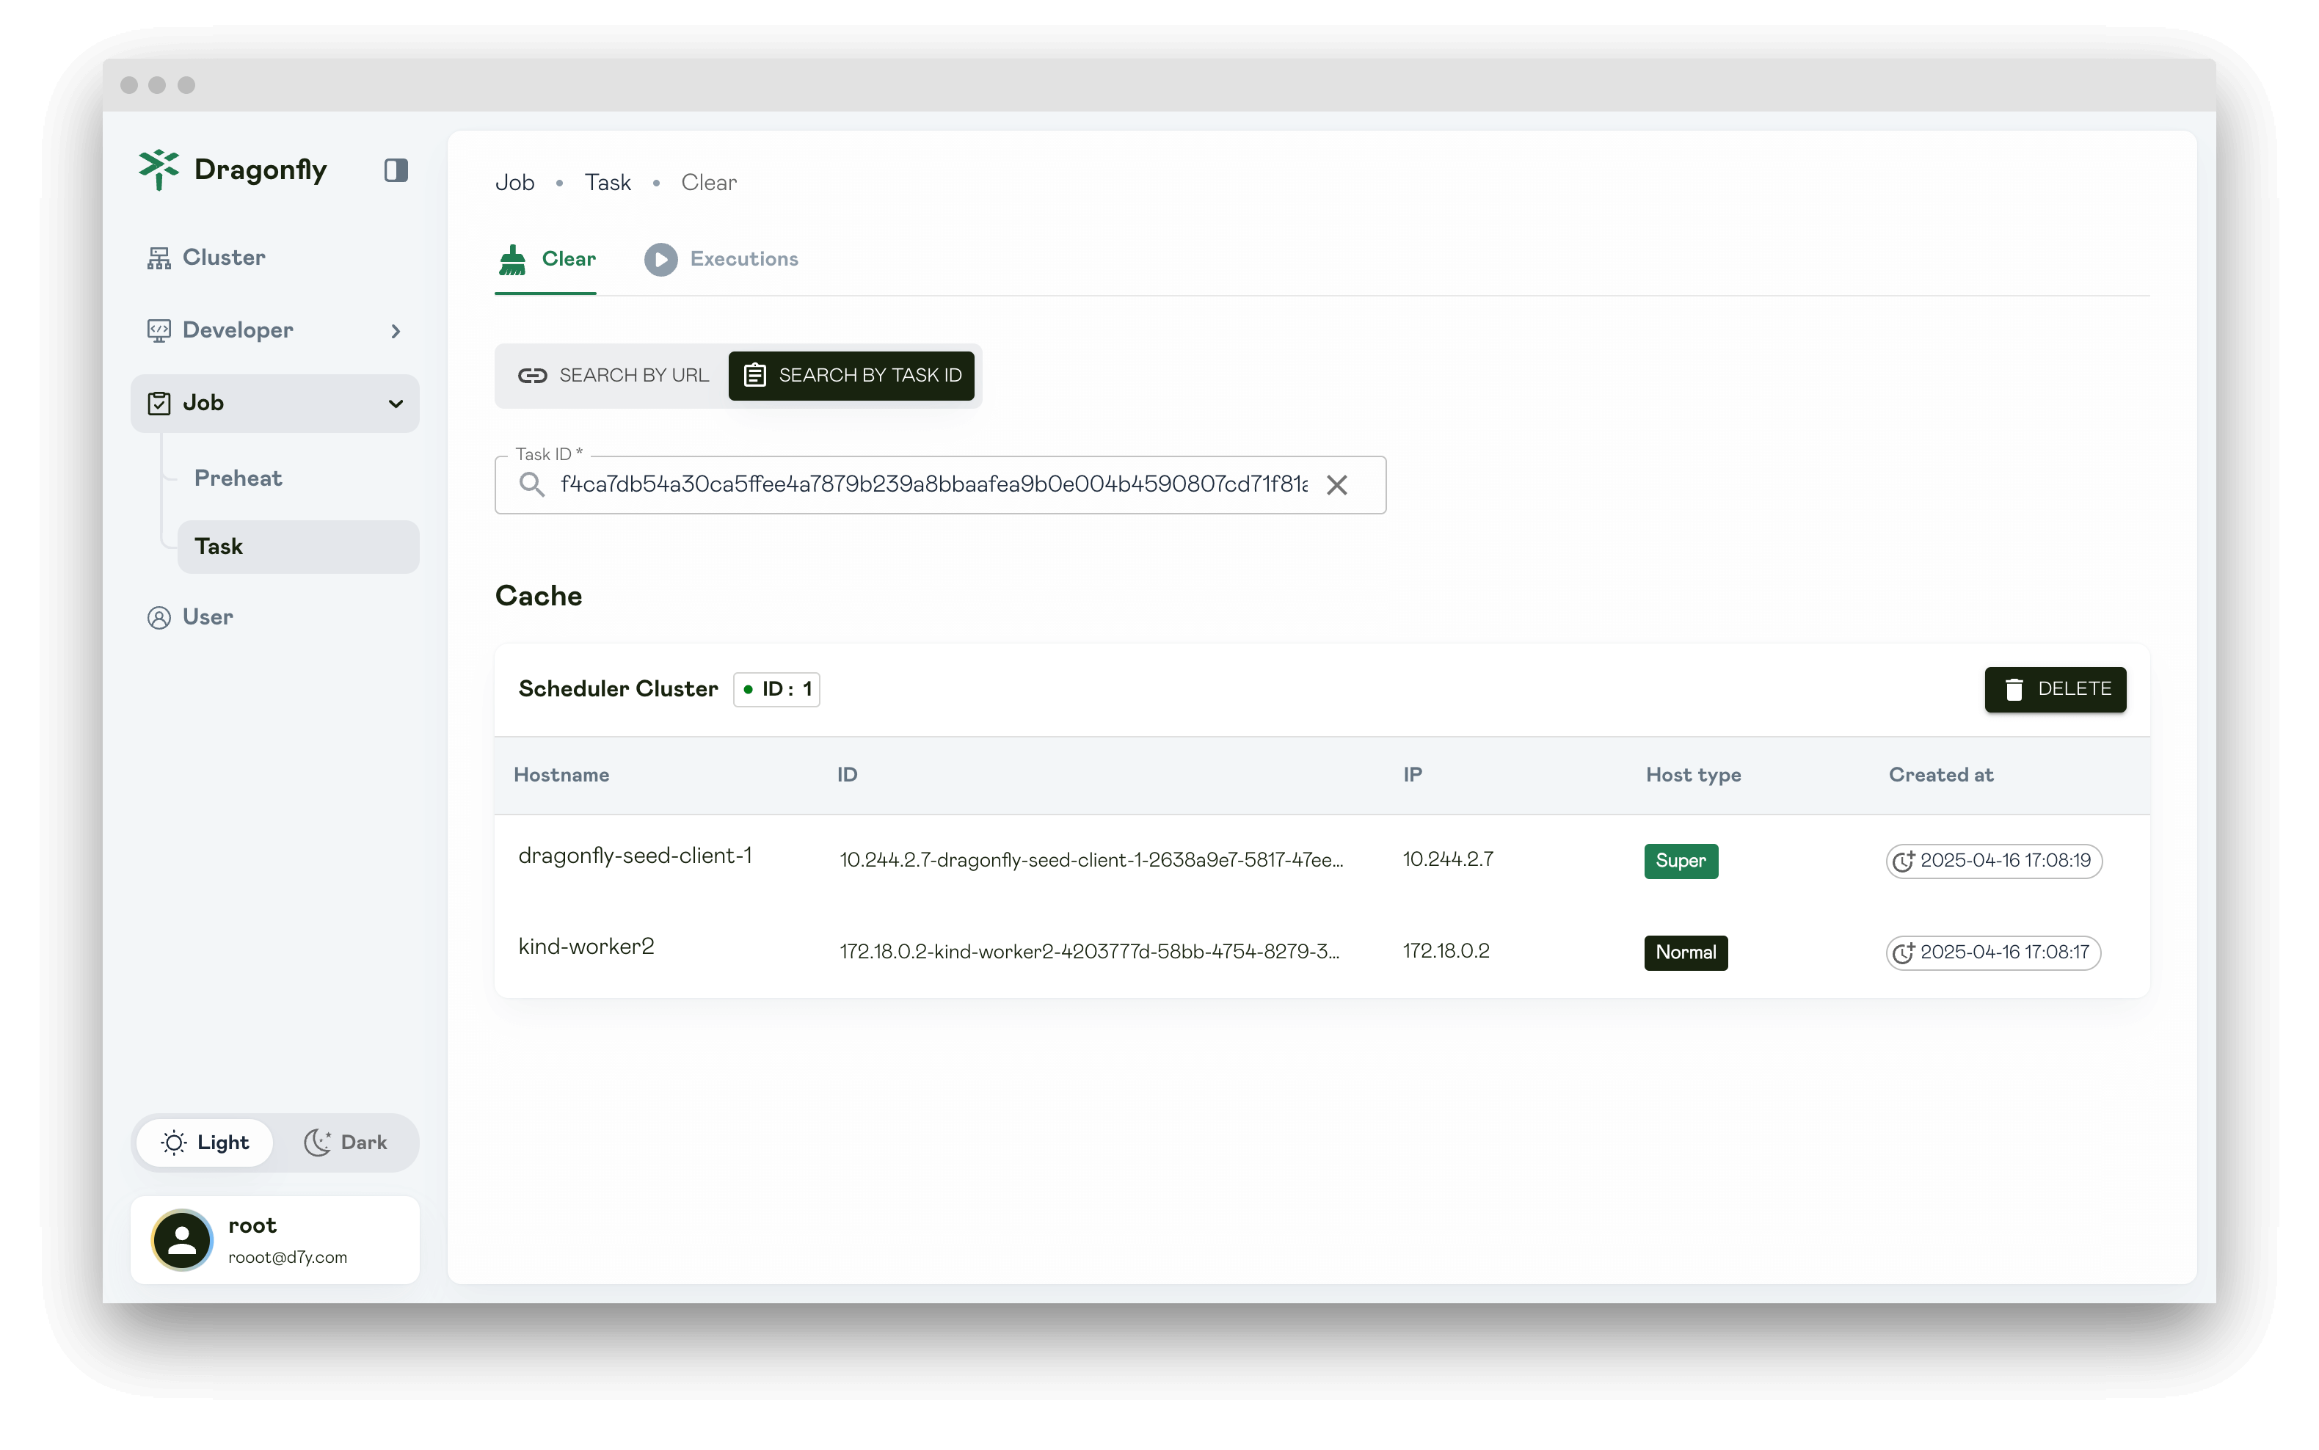This screenshot has height=1450, width=2319.
Task: Click the Developer monitor icon
Action: pos(159,331)
